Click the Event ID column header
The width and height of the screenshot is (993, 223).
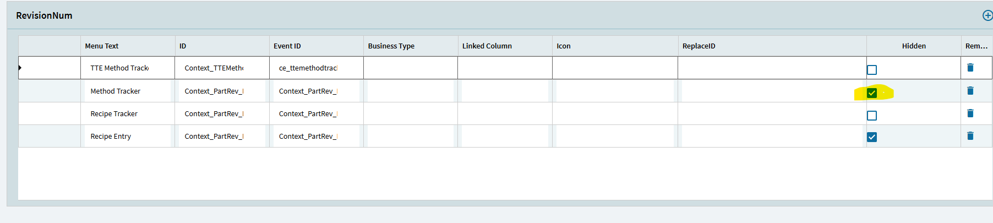coord(287,46)
